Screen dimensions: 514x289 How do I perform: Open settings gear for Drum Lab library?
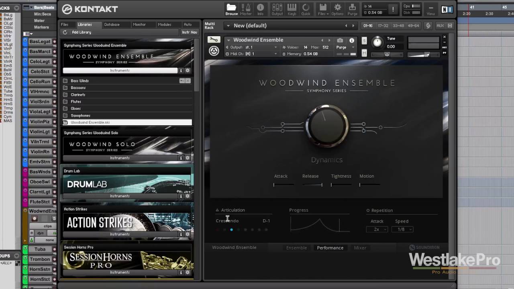pos(188,196)
